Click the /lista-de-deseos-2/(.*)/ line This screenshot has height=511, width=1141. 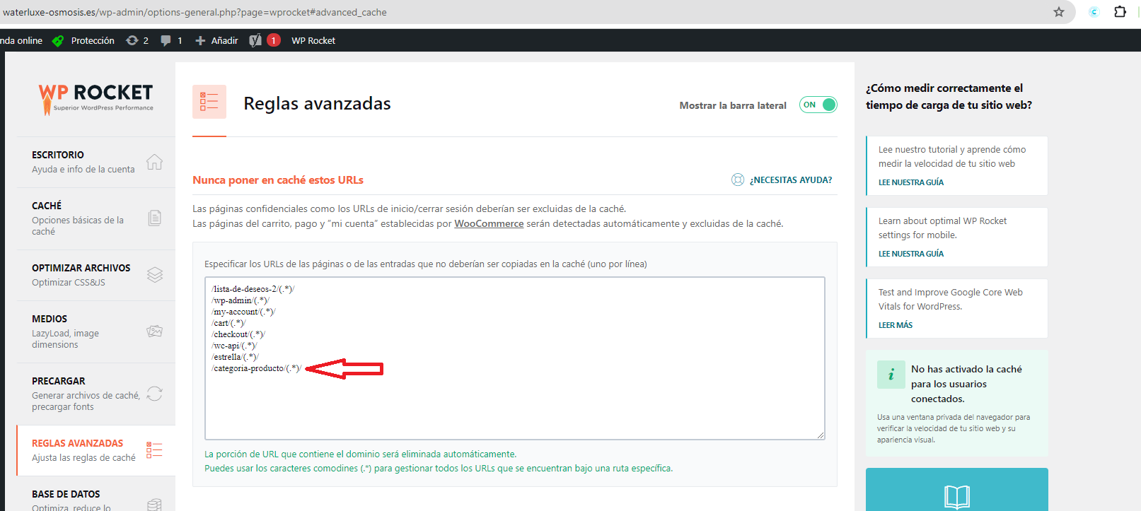point(253,289)
